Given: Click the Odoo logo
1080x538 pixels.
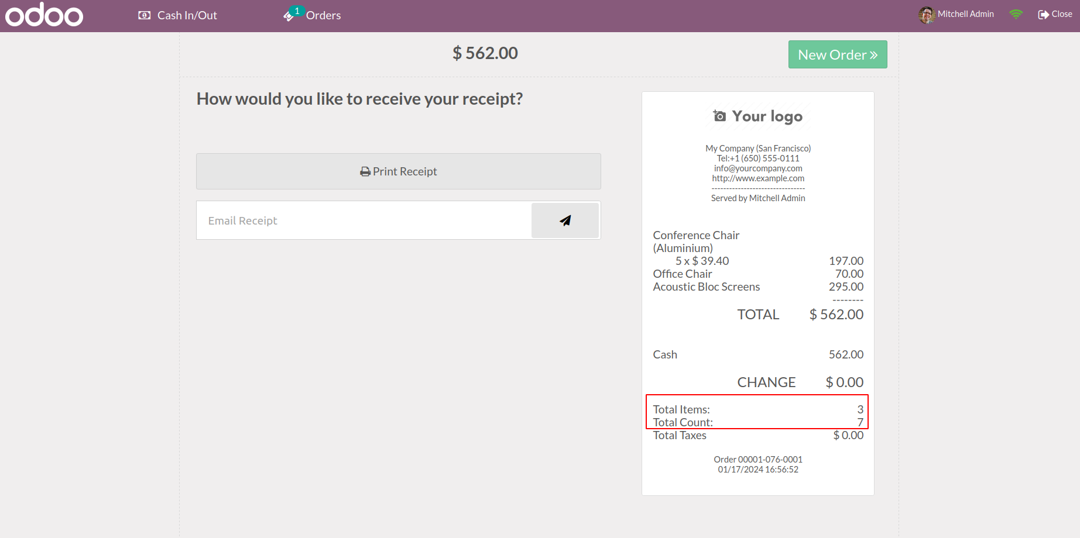Looking at the screenshot, I should coord(44,15).
